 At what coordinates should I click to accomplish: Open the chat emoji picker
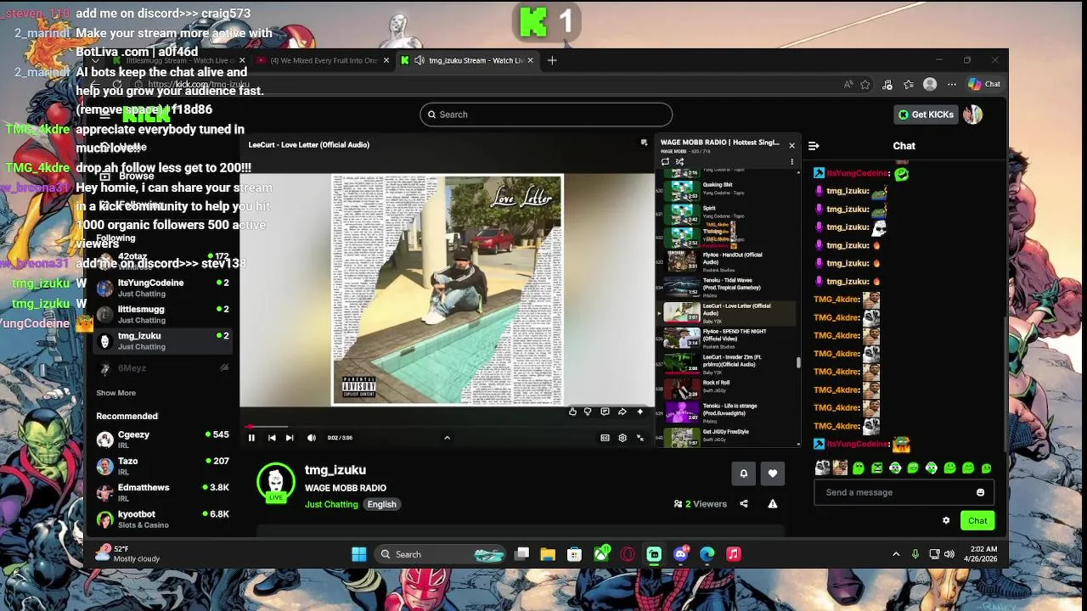tap(981, 492)
